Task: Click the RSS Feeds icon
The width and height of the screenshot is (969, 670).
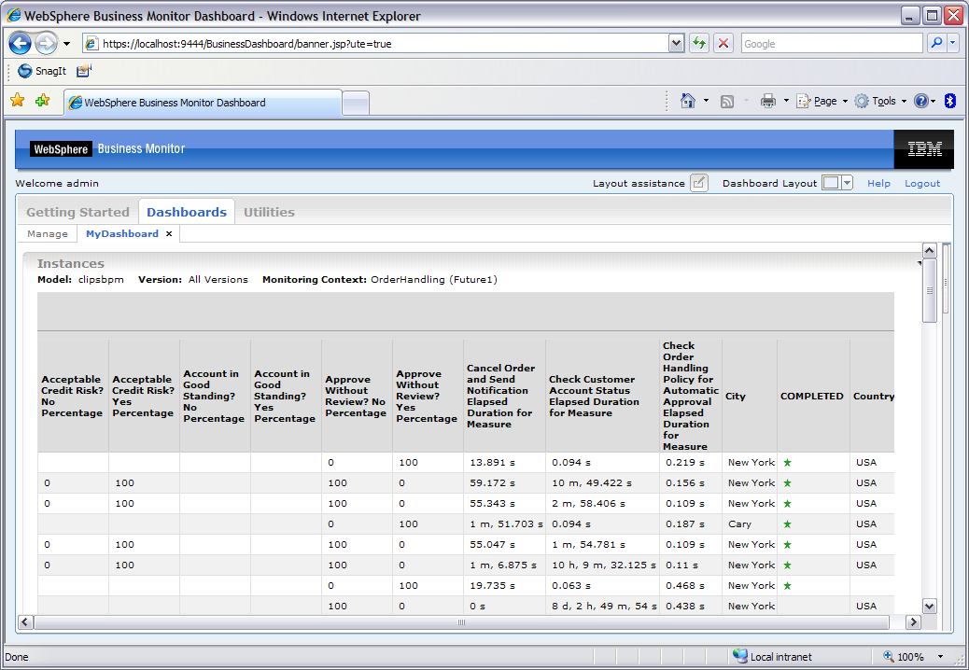Action: (727, 102)
